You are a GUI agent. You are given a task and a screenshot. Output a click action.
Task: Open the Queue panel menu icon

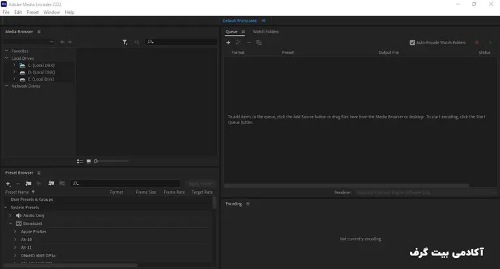(x=243, y=32)
